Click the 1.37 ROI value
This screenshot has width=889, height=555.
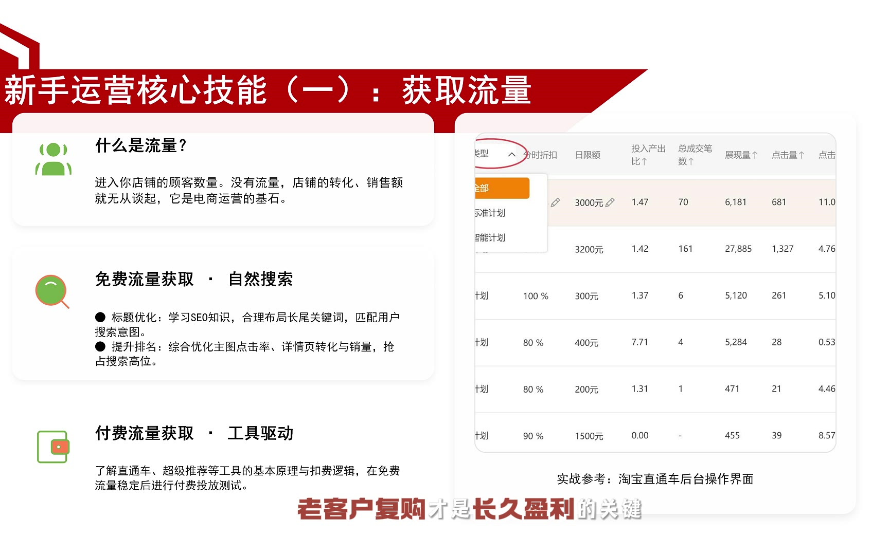click(640, 295)
